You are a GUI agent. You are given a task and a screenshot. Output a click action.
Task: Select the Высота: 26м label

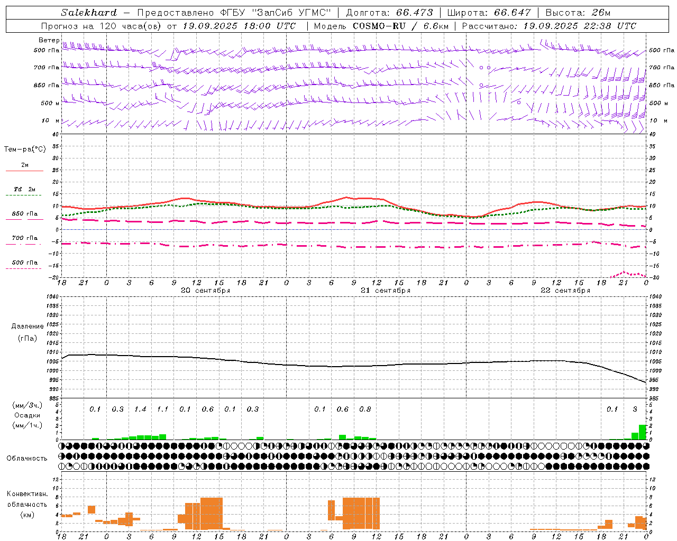point(578,13)
